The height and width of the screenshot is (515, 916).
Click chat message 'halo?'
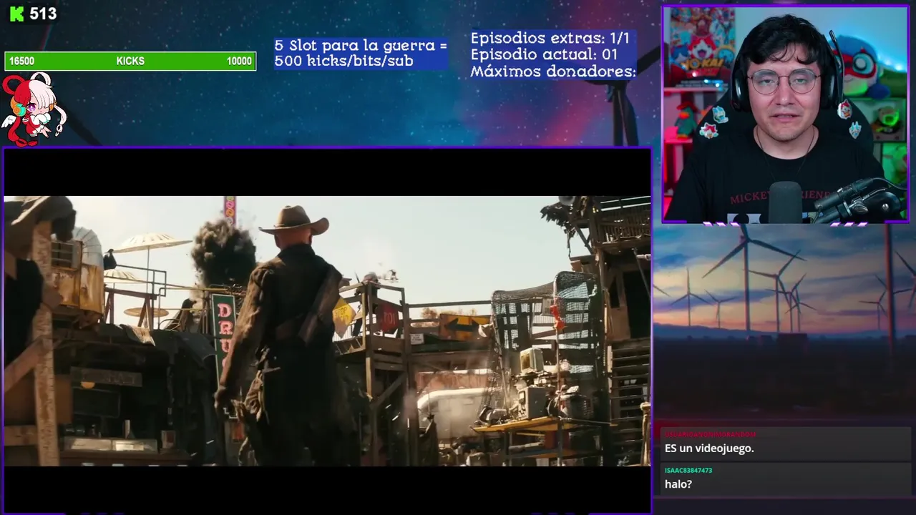tap(678, 484)
